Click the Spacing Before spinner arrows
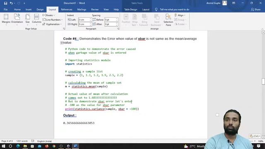 tap(117, 20)
